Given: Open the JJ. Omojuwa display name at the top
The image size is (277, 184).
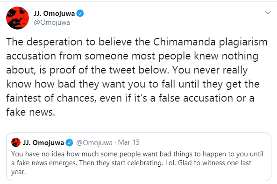Looking at the screenshot, I should coord(54,14).
